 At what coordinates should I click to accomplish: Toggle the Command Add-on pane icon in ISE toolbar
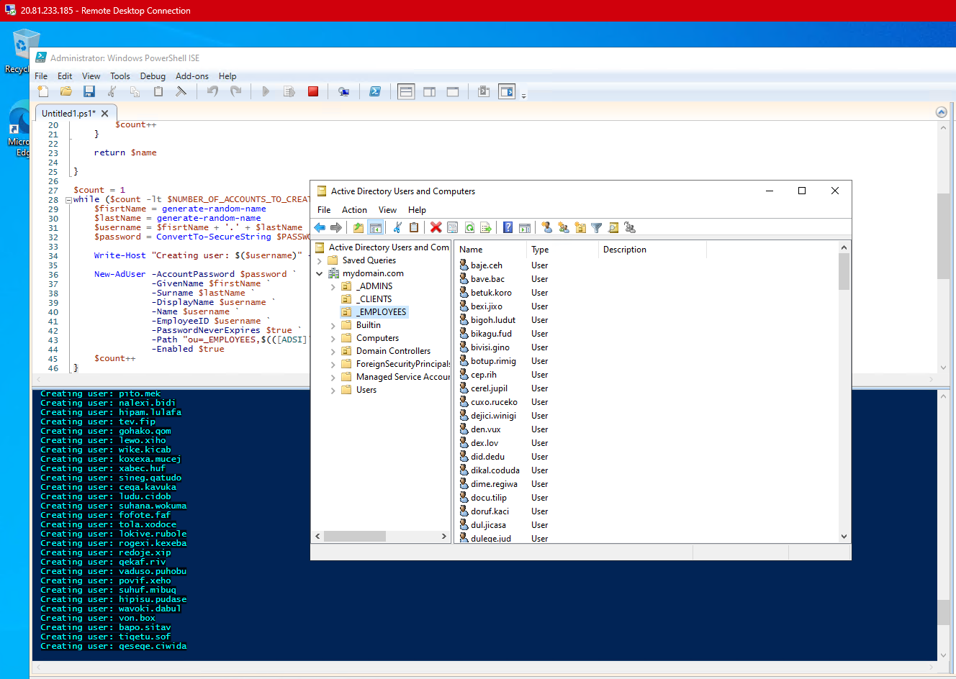click(507, 91)
